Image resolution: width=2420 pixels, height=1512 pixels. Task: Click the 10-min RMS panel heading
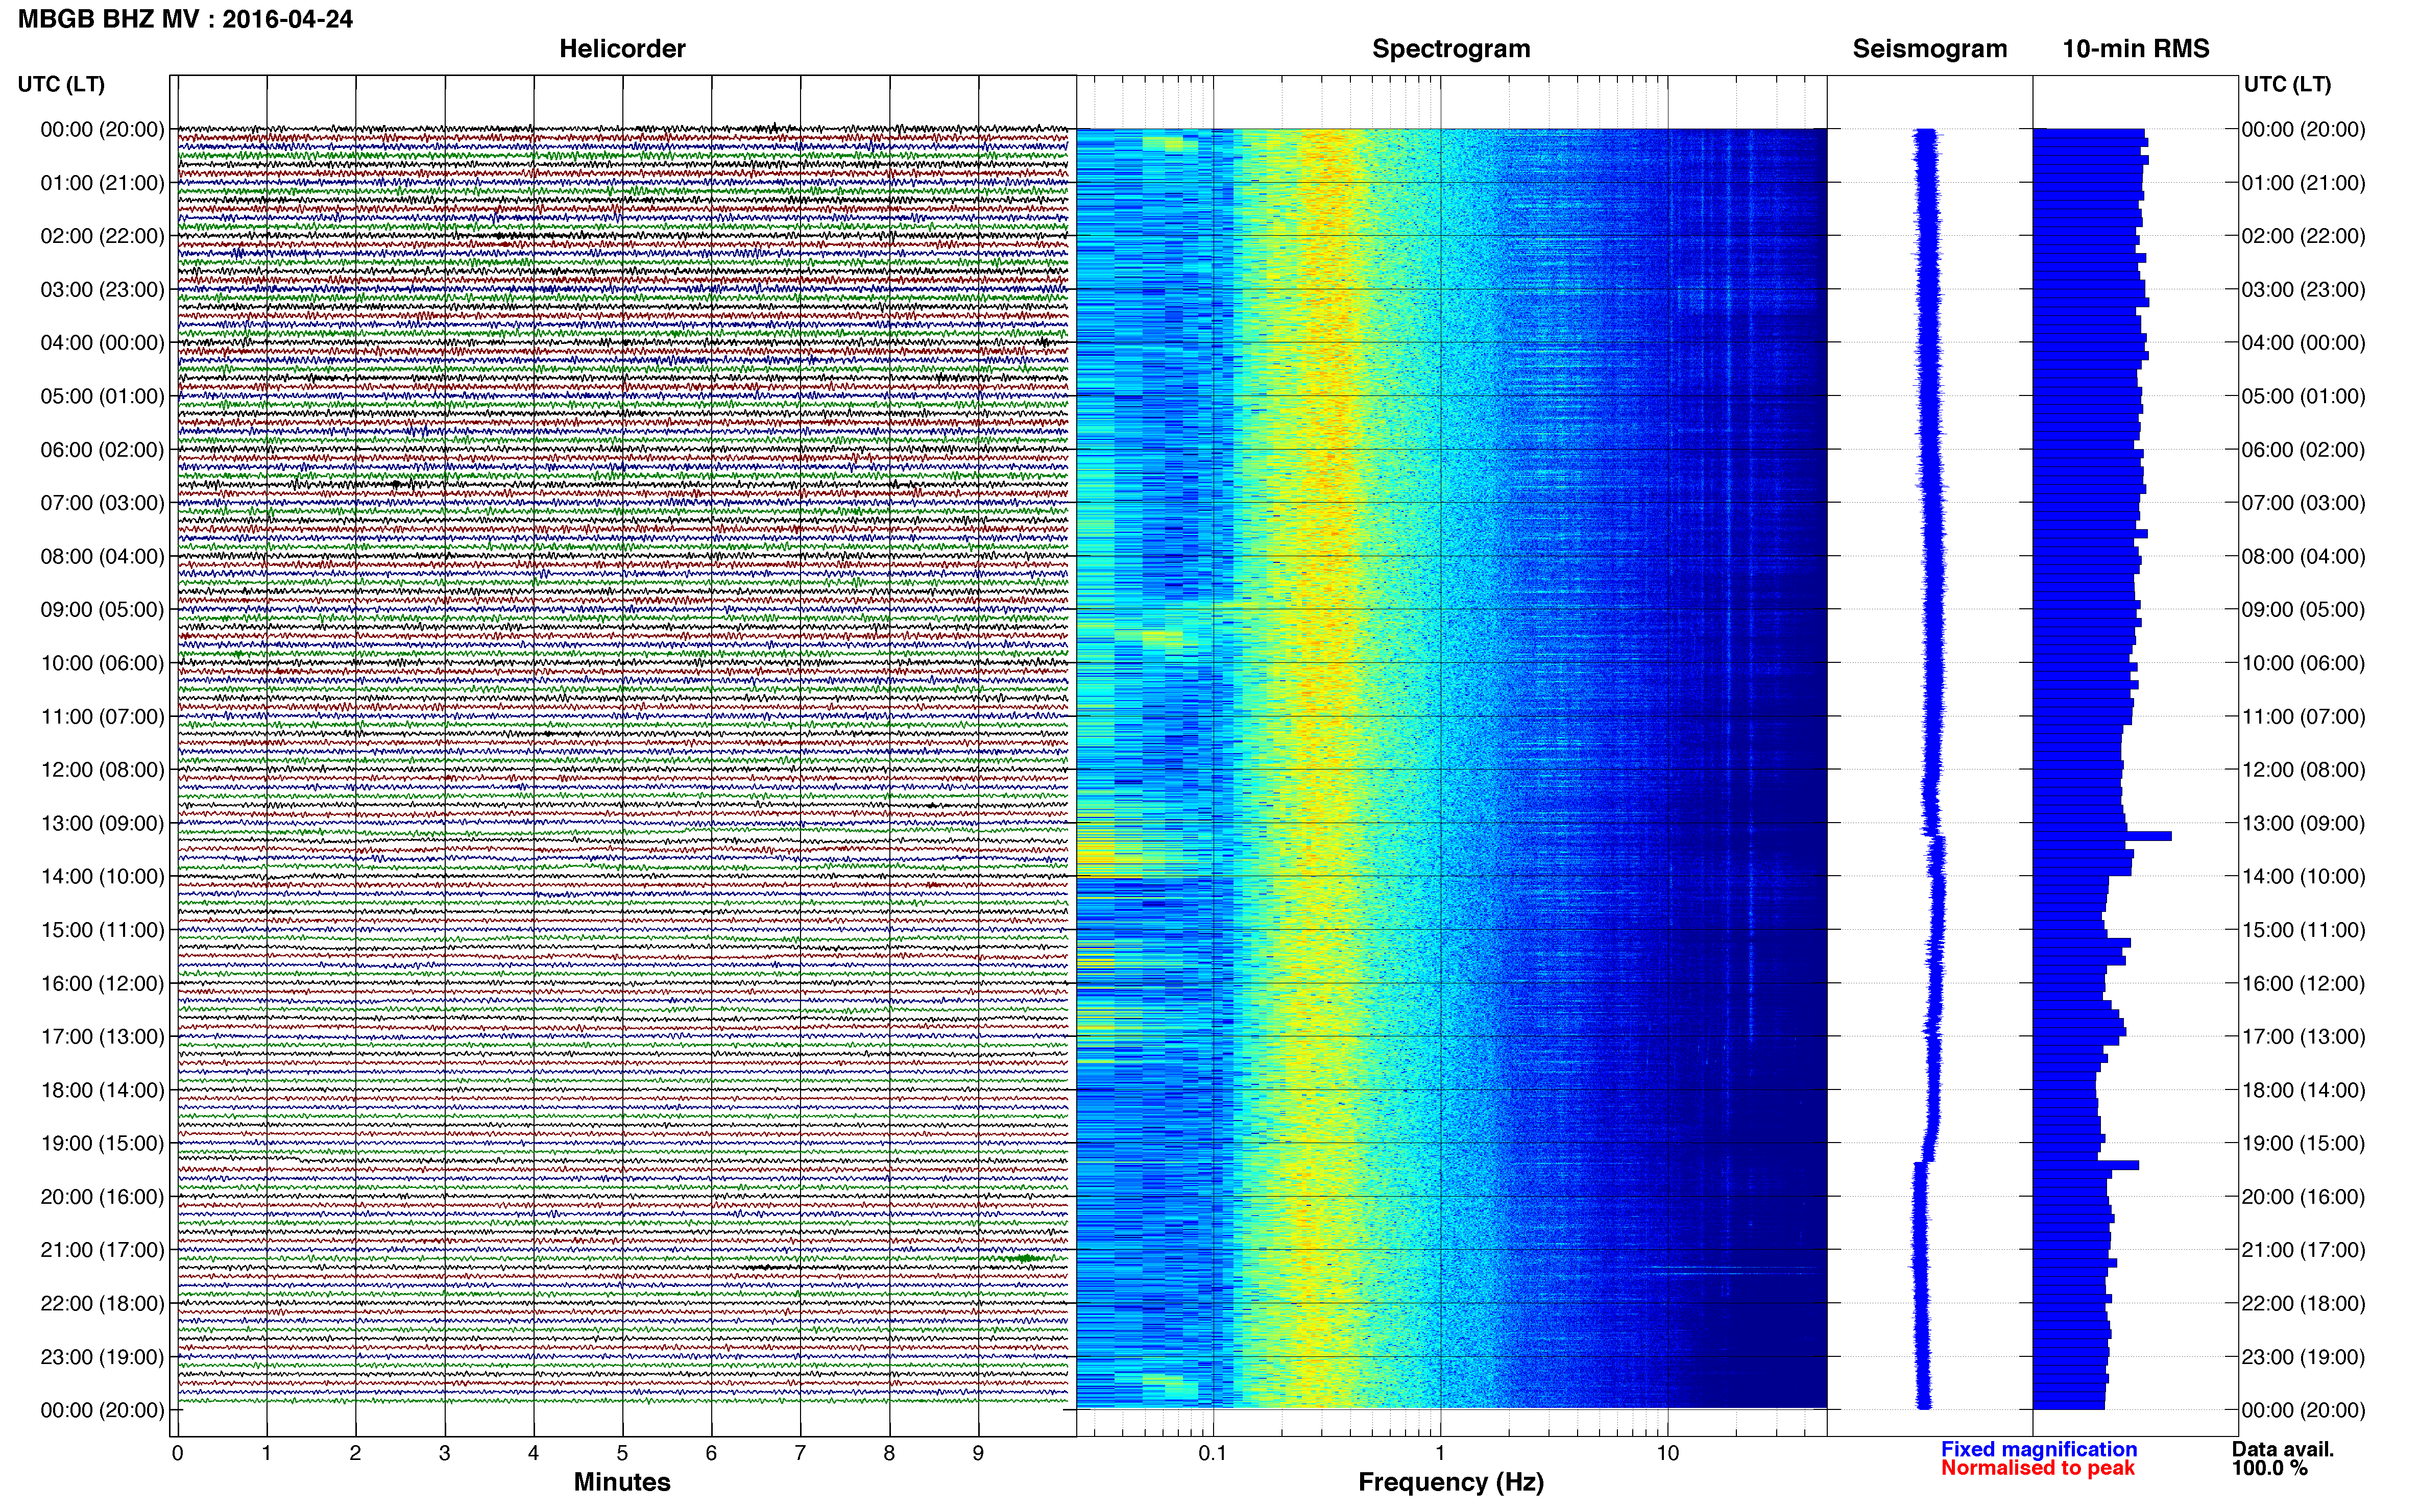click(2136, 49)
